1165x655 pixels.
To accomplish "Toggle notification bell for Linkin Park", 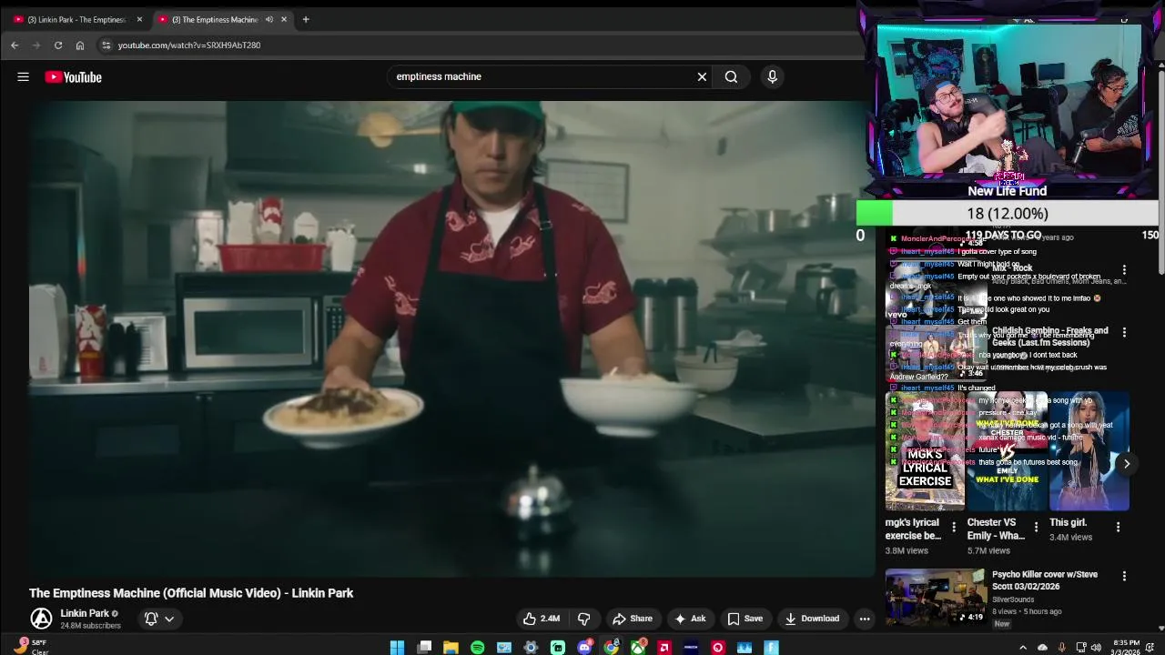I will (151, 619).
